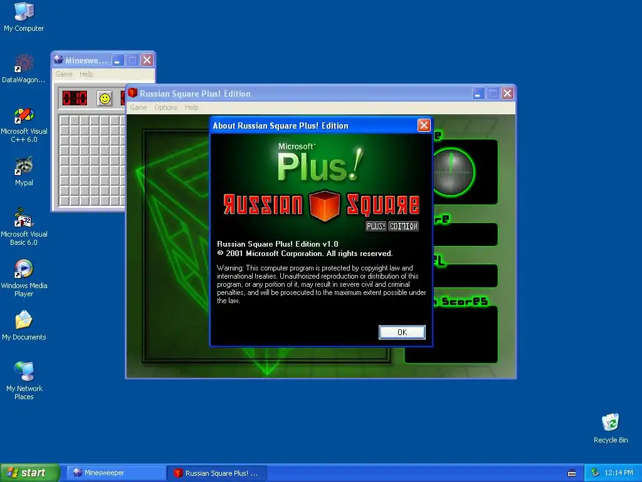
Task: Open Help menu in Minesweeper window
Action: point(86,74)
